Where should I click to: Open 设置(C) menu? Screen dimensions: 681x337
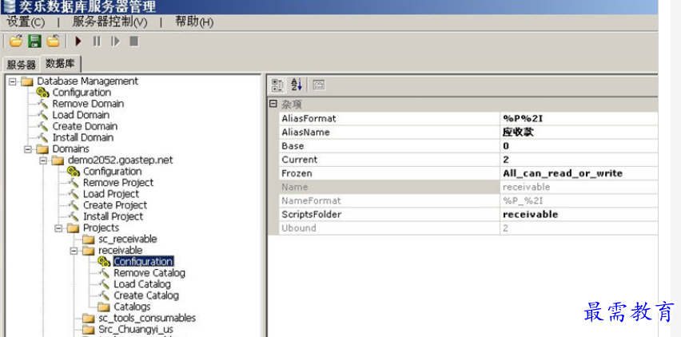pyautogui.click(x=26, y=22)
